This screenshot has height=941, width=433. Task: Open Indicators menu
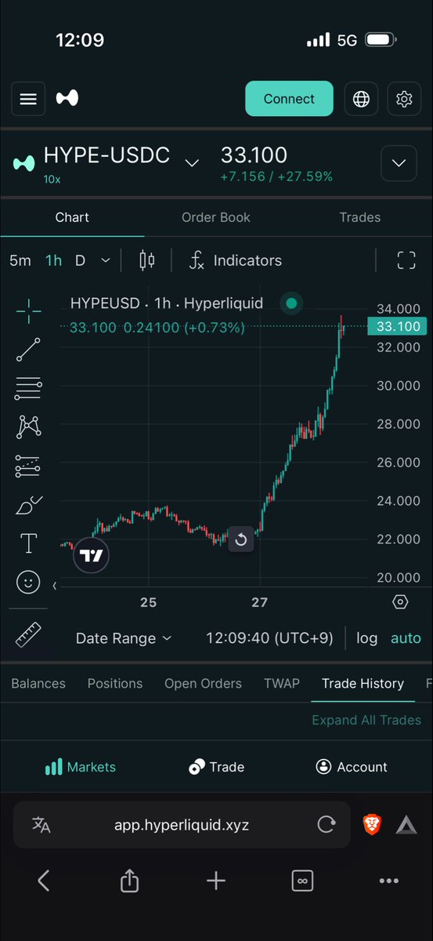pos(236,260)
